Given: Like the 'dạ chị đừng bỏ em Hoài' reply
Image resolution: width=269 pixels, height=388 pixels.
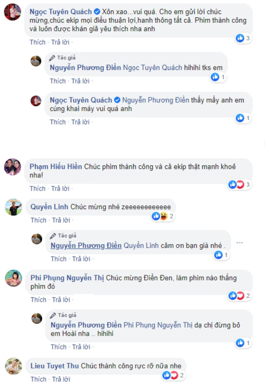Looking at the screenshot, I should pyautogui.click(x=58, y=347).
